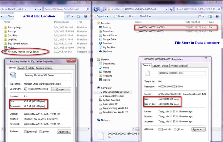Select Apps Store (D:) drive

(x=111, y=104)
